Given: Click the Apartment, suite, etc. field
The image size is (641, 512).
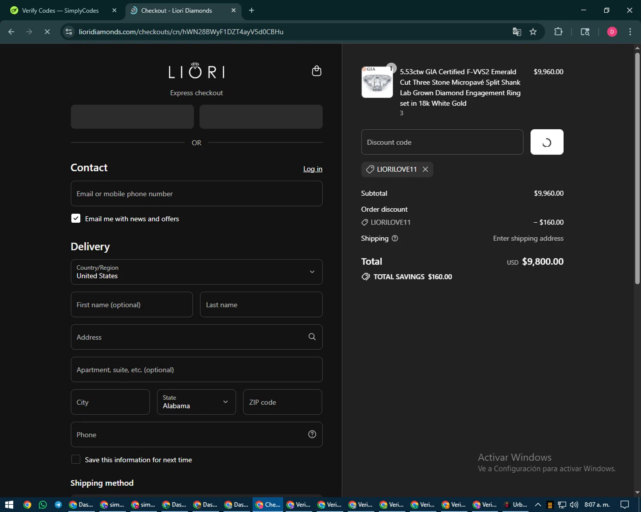Looking at the screenshot, I should coord(197,369).
